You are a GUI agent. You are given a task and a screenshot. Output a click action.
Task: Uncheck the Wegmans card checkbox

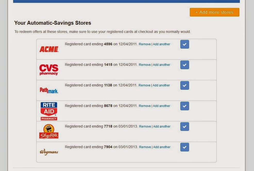click(185, 147)
